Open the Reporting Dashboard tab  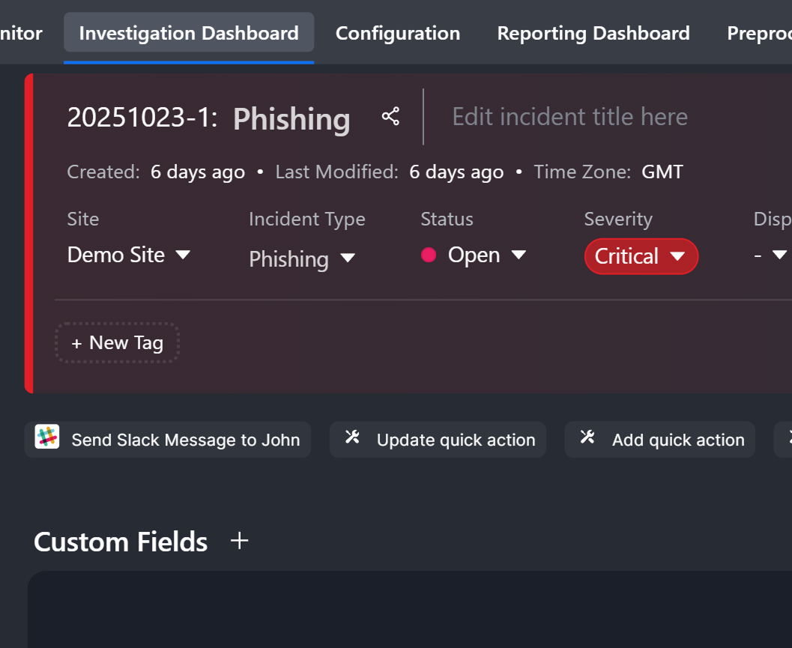pyautogui.click(x=593, y=34)
